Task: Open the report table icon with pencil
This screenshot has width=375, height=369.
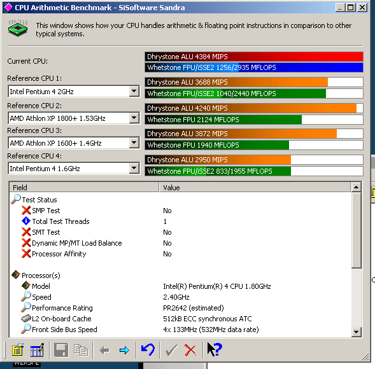Action: [37, 351]
